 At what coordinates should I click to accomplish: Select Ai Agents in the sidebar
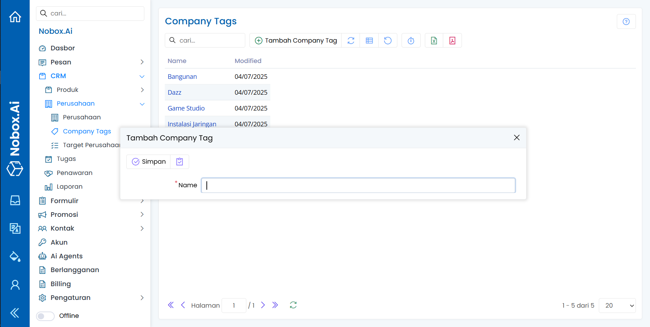pyautogui.click(x=66, y=256)
